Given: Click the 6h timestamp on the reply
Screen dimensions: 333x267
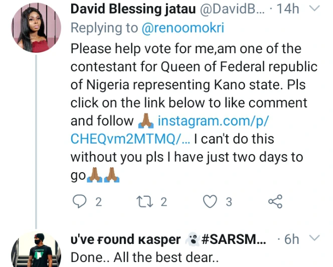Looking at the screenshot, I should click(x=292, y=239).
